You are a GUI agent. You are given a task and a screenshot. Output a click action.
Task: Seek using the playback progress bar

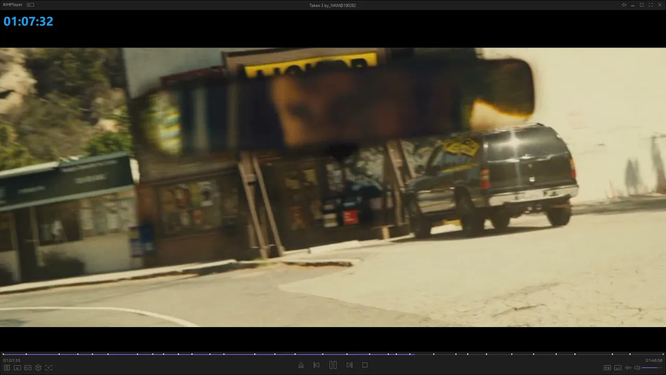click(333, 354)
